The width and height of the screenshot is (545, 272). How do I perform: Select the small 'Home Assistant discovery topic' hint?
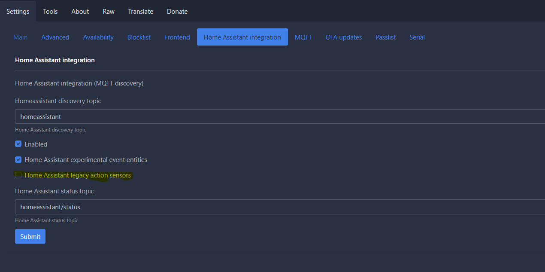[51, 130]
